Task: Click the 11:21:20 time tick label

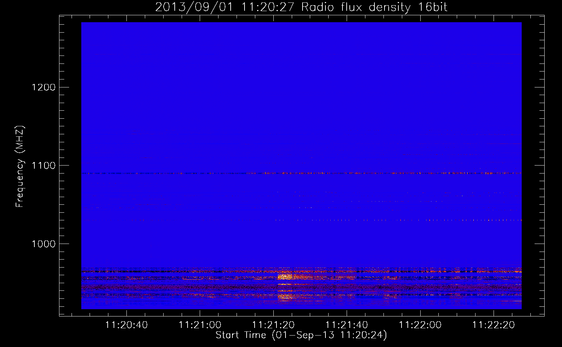Action: [x=273, y=325]
